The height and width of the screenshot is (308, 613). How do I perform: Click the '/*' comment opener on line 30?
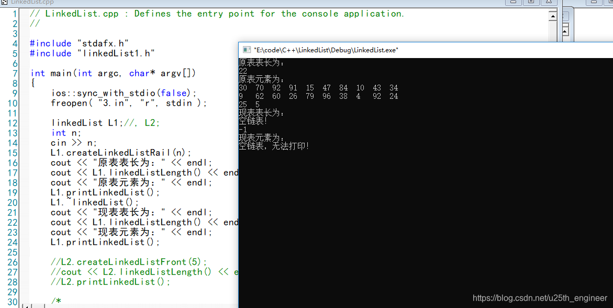(56, 301)
